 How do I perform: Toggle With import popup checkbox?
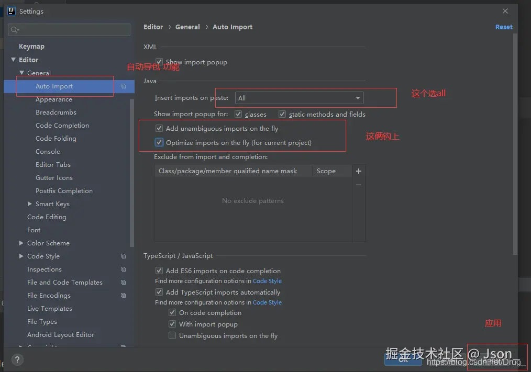click(172, 324)
